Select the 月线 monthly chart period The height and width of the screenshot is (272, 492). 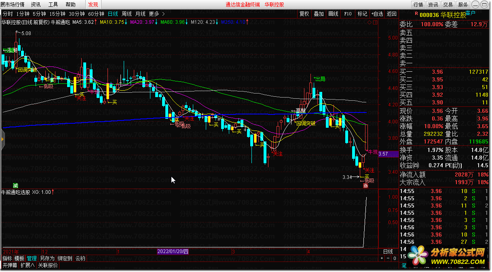click(141, 14)
